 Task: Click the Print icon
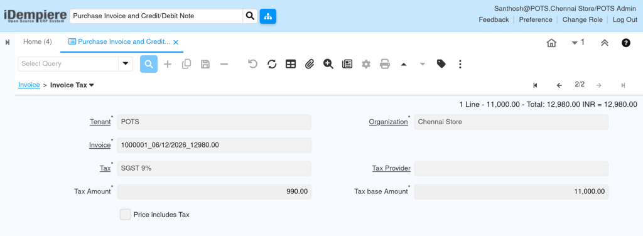coord(385,64)
